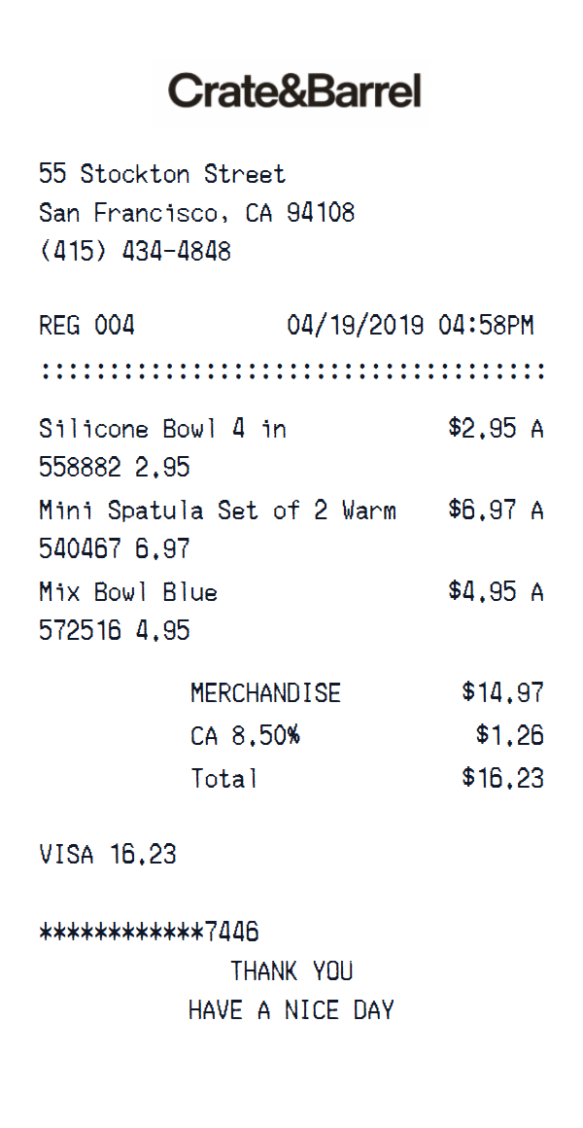583x1128 pixels.
Task: Click the 04/19/2019 04:58PM timestamp
Action: click(x=410, y=326)
